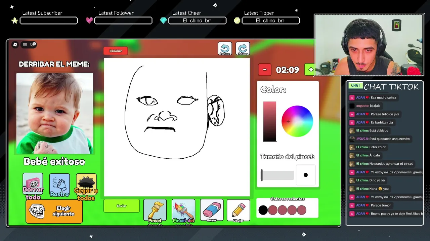The image size is (430, 241).
Task: Click the empty Latest Follower field
Action: (x=123, y=21)
